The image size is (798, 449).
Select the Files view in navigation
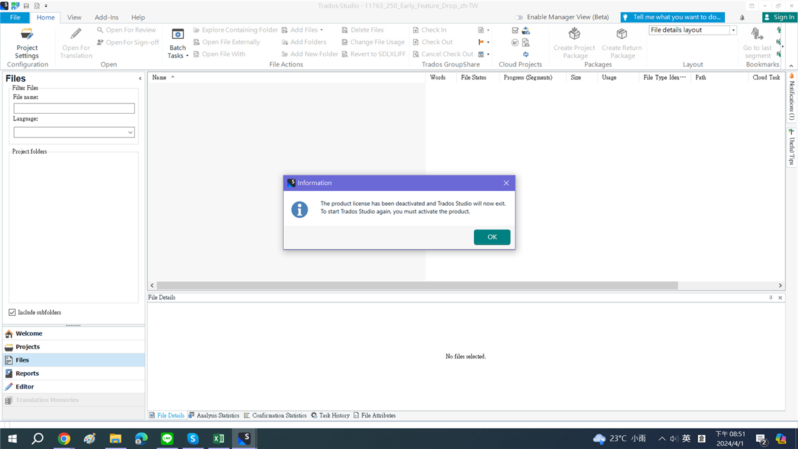click(x=73, y=360)
